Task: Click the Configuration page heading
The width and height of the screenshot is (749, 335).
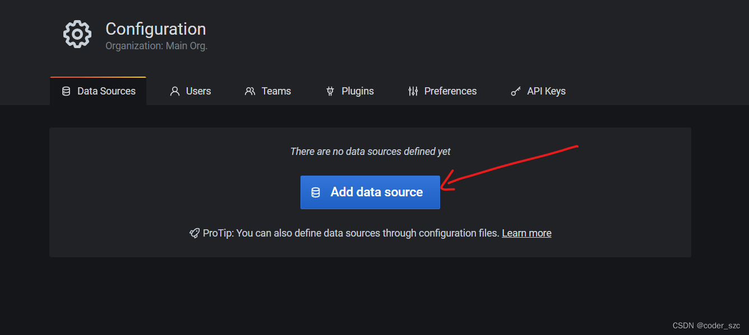Action: [x=156, y=29]
